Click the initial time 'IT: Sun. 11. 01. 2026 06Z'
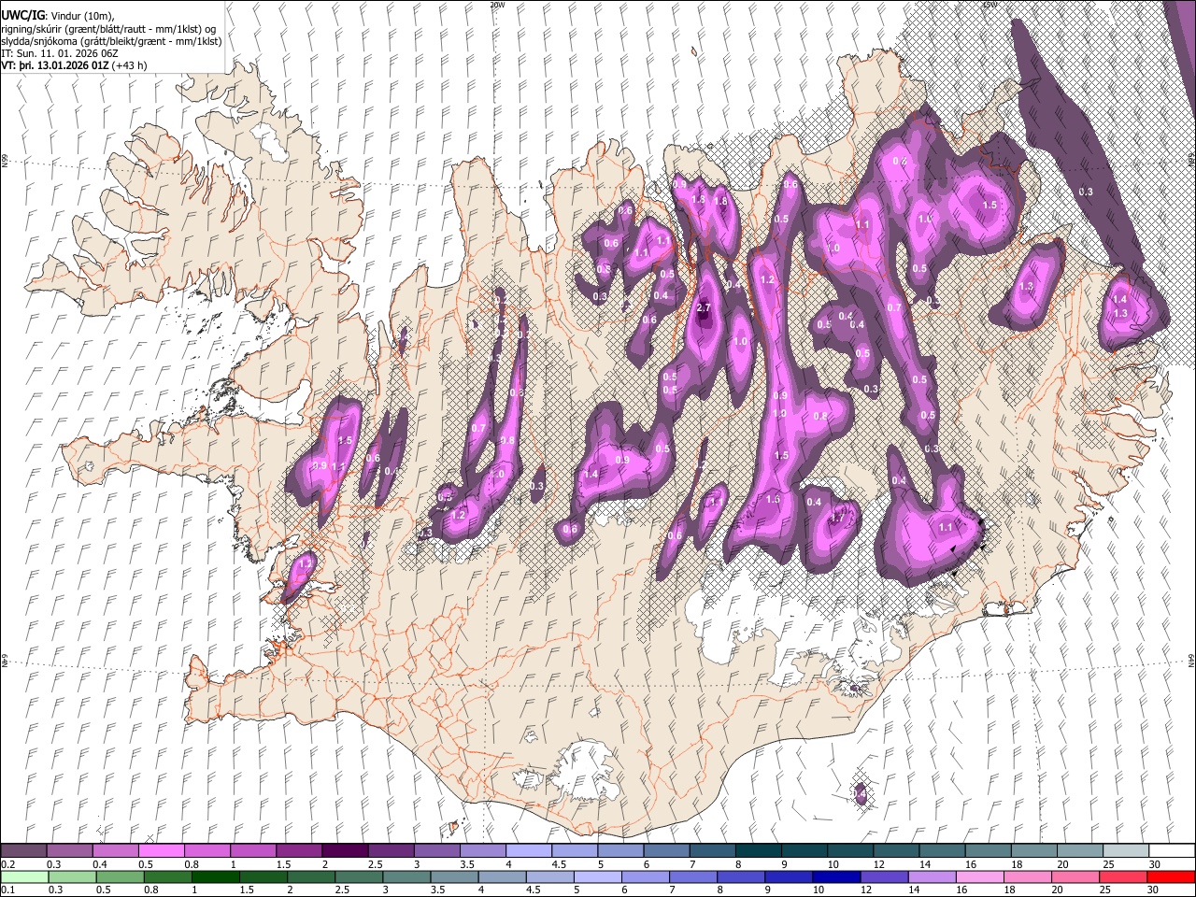This screenshot has width=1196, height=897. click(x=60, y=53)
